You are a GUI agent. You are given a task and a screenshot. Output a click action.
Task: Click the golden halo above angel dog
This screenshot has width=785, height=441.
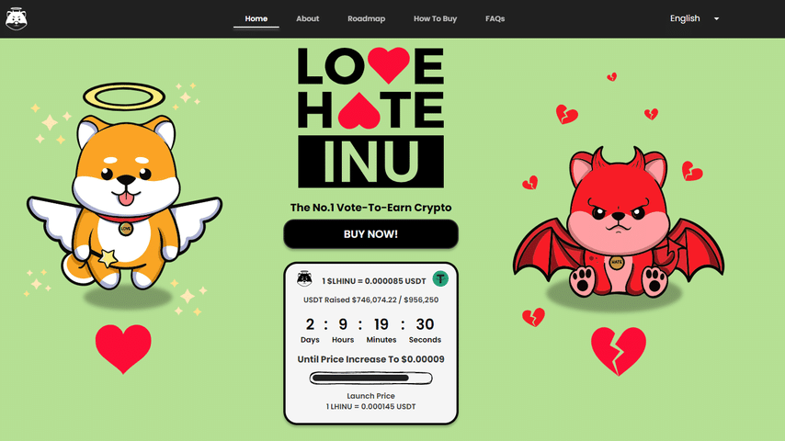(124, 96)
